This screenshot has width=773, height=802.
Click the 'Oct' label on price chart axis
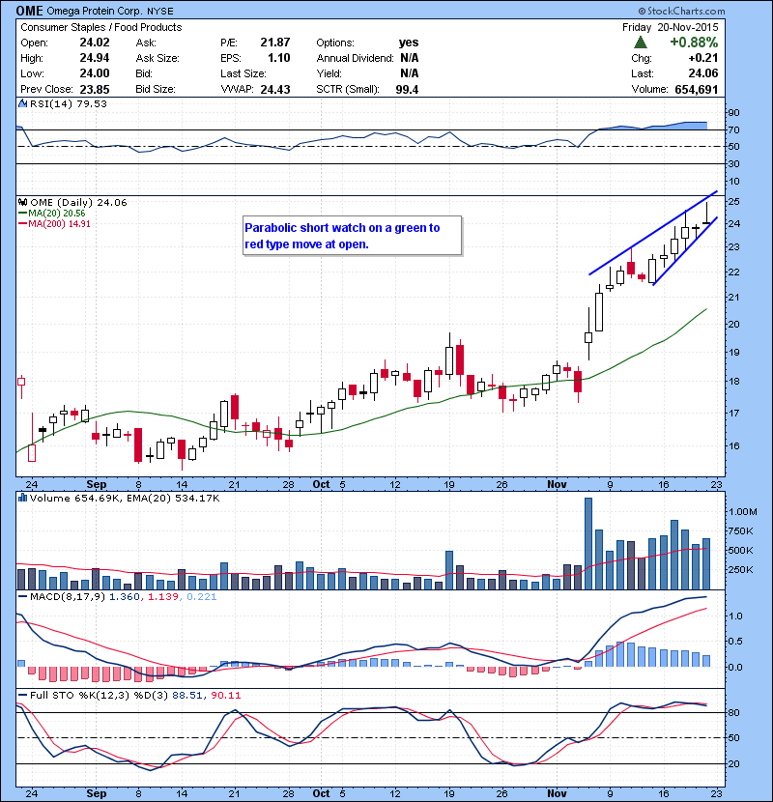321,484
